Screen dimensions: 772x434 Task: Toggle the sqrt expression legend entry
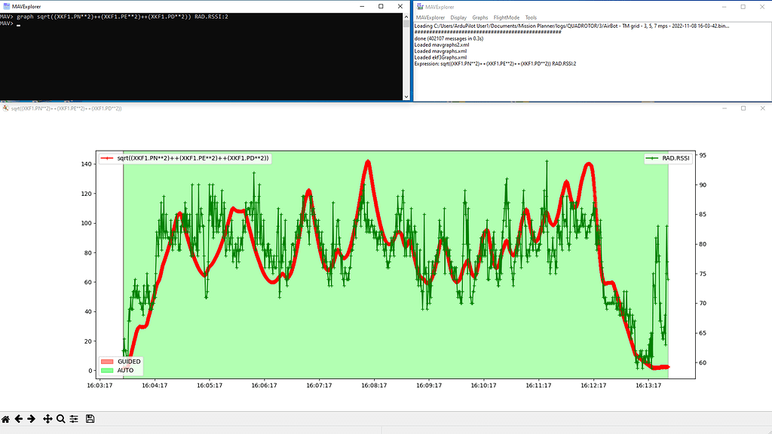coord(185,158)
